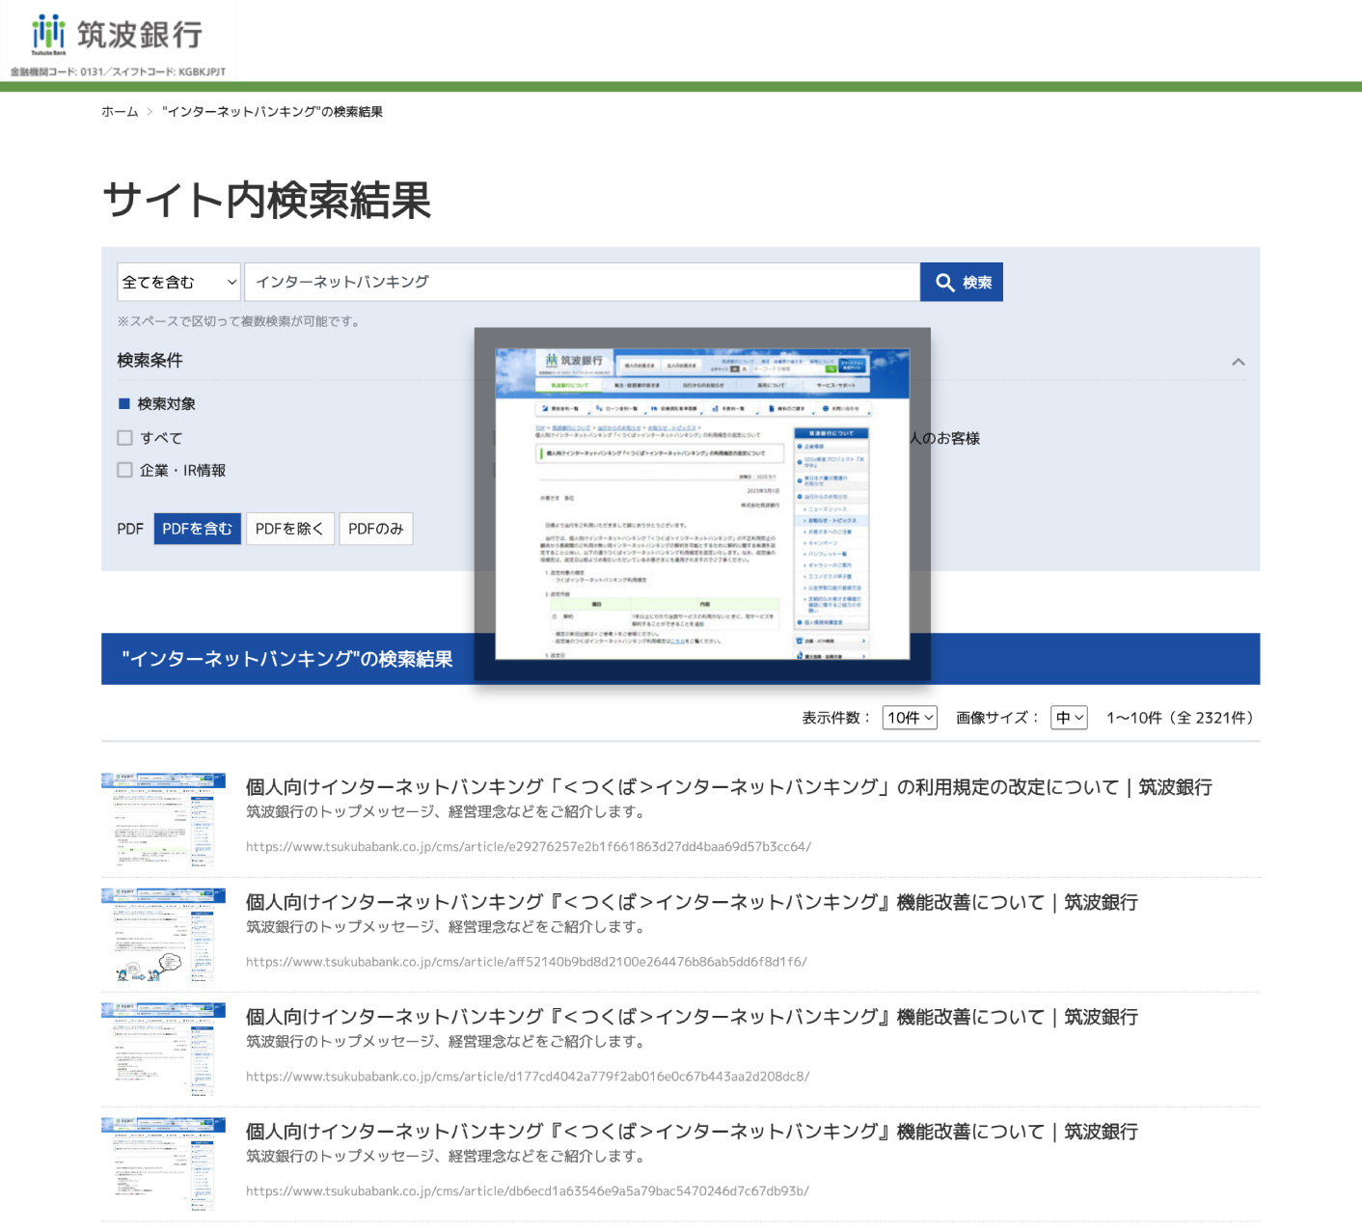Click the サイト内検索結果 heading
1362x1230 pixels.
pos(266,201)
